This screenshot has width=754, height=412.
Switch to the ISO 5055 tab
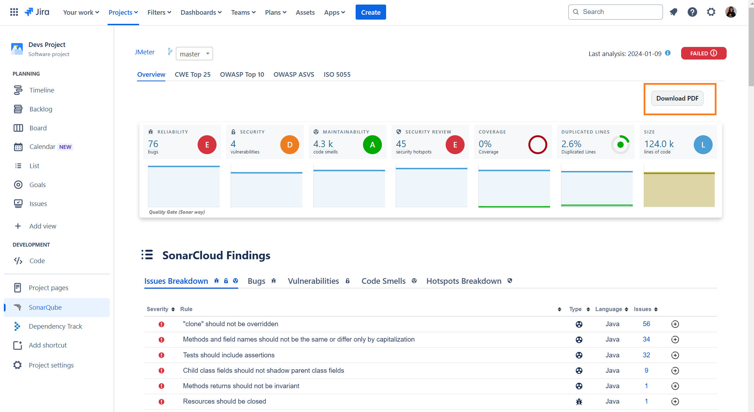337,74
